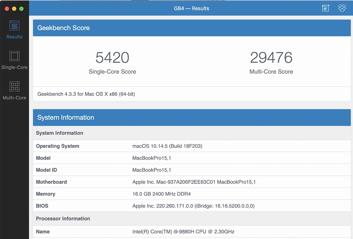Screen dimensions: 353x239
Task: Click the Model ID value MacBookPro15,1
Action: click(152, 170)
